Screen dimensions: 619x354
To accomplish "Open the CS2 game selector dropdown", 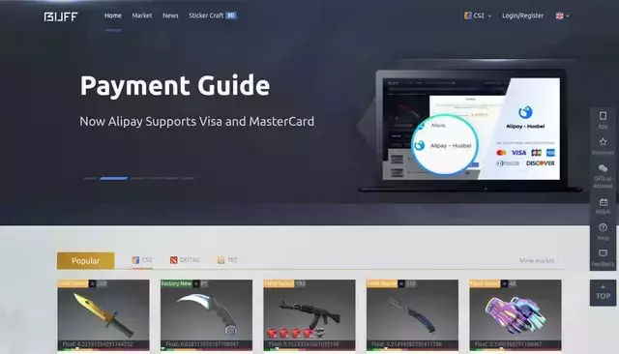I will [478, 15].
